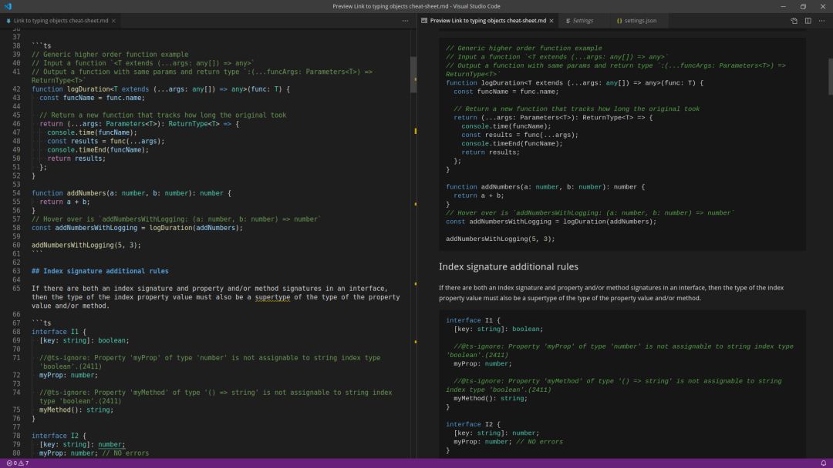Click the Index signature additional rules preview heading
Image resolution: width=833 pixels, height=468 pixels.
pyautogui.click(x=508, y=266)
